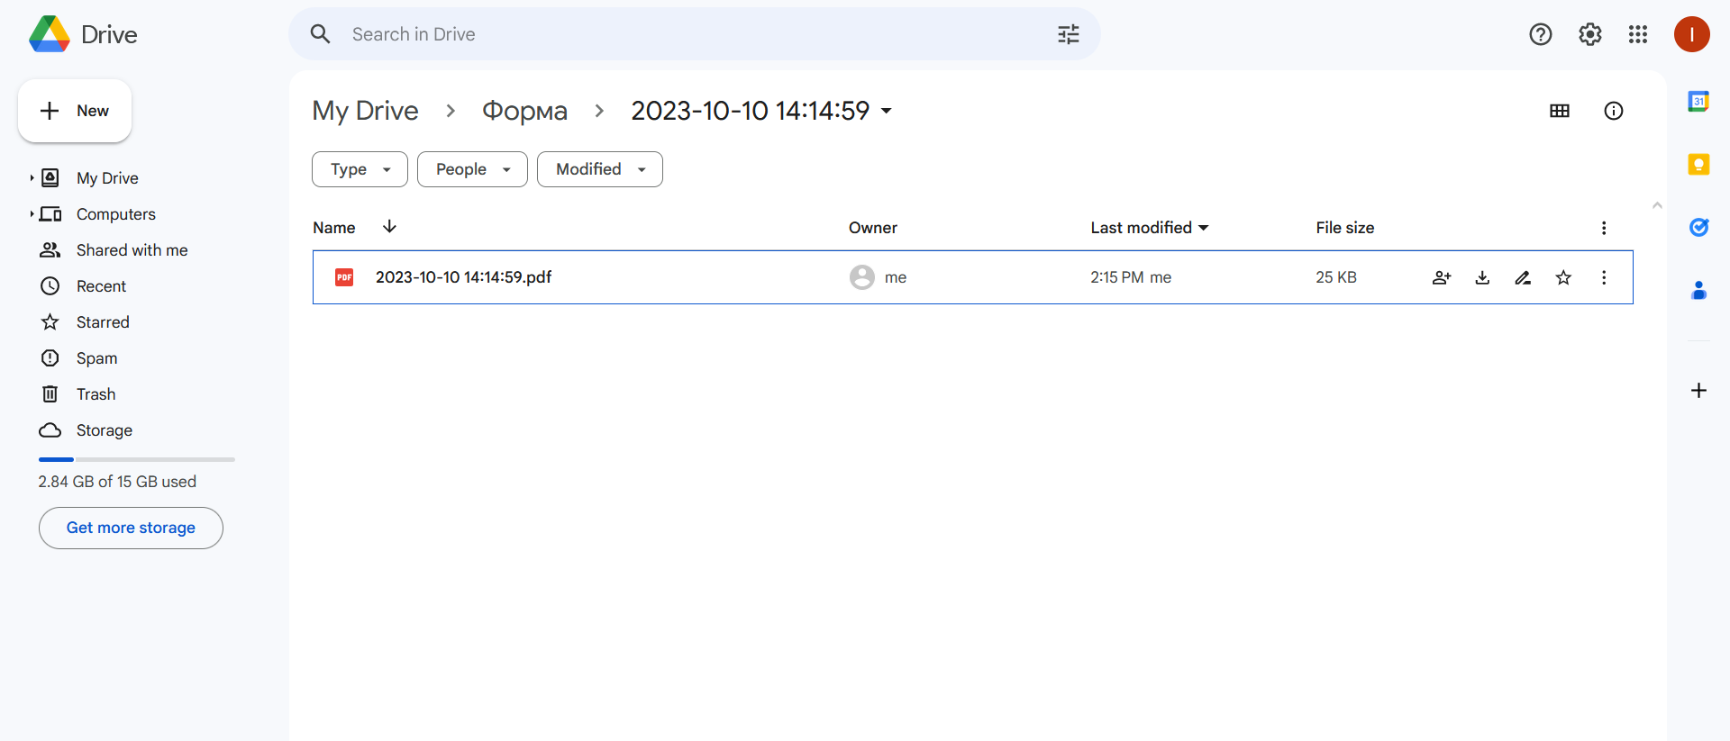Open the Type filter dropdown
This screenshot has width=1730, height=741.
[x=360, y=169]
